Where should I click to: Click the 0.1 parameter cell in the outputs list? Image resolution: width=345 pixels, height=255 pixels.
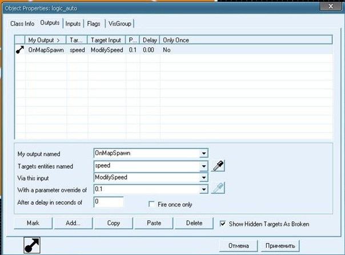pos(133,50)
